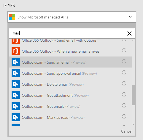Click Office 365 icon for 'Send email with options'

16,41
